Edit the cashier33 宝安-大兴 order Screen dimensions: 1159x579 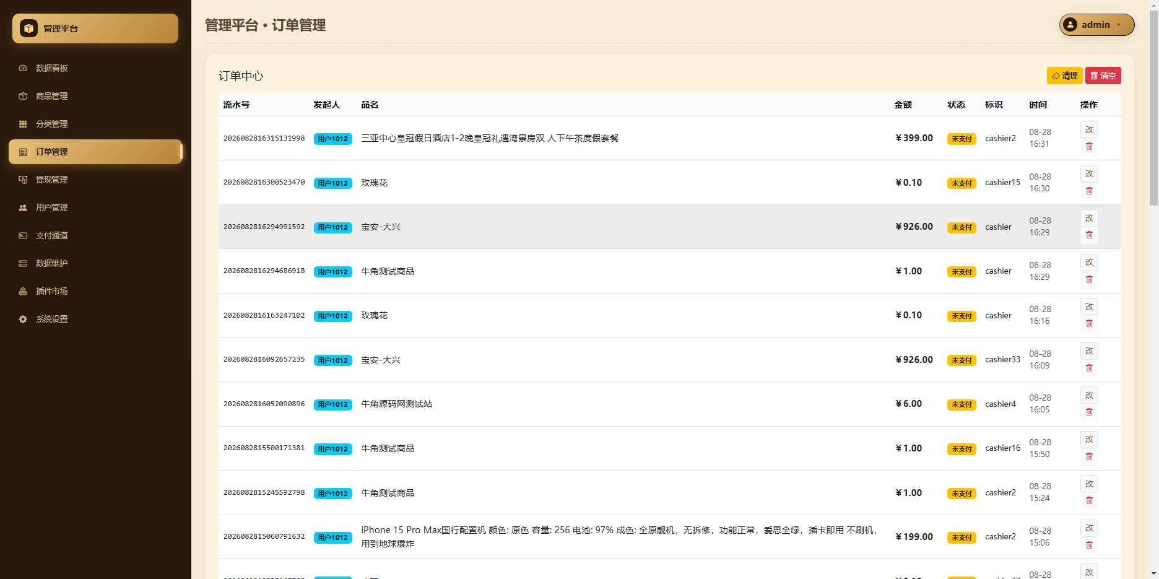tap(1089, 350)
